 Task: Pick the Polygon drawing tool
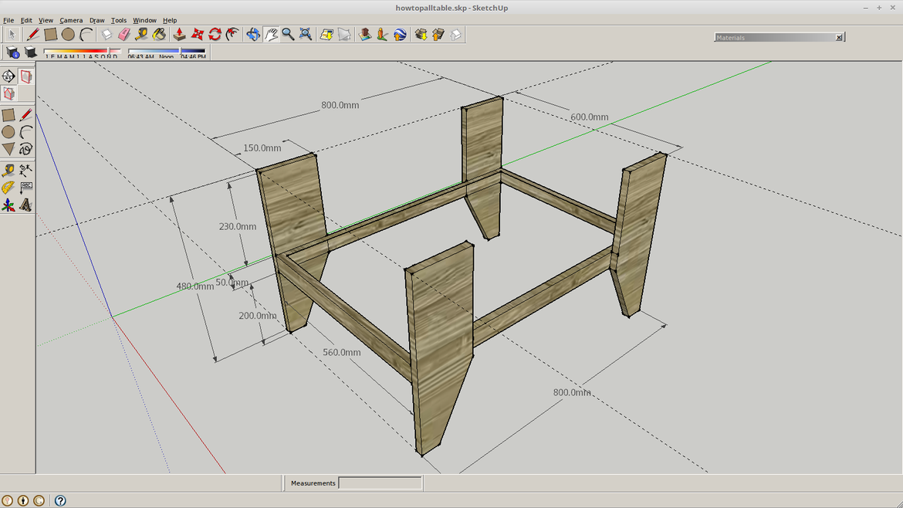coord(9,148)
